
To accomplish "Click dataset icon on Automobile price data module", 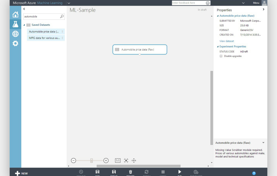I will tap(117, 50).
